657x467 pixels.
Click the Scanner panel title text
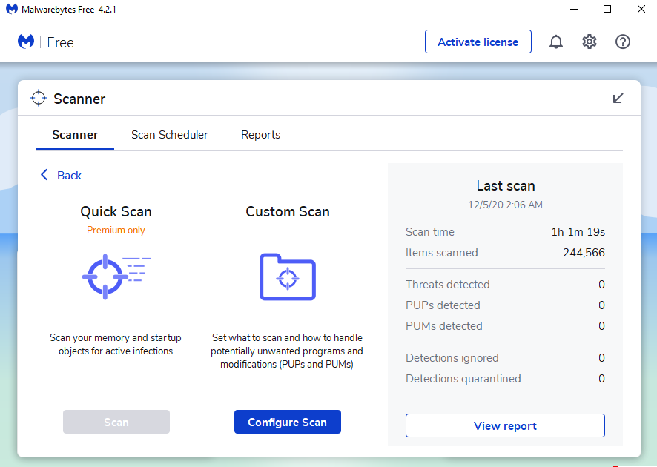pyautogui.click(x=79, y=99)
